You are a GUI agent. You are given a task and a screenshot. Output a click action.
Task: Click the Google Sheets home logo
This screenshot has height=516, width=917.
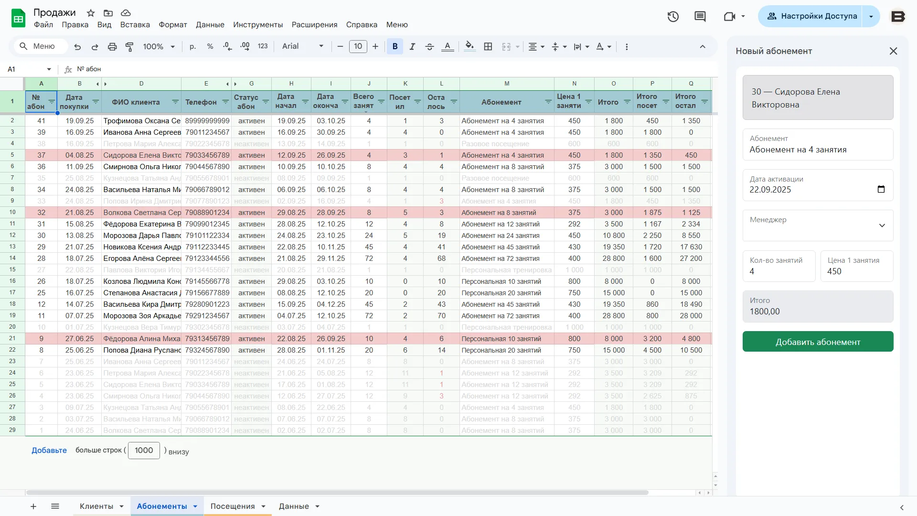(x=18, y=18)
